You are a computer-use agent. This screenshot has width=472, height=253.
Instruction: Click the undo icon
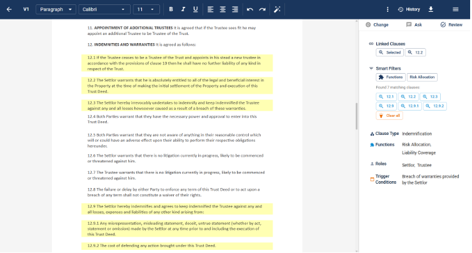pyautogui.click(x=250, y=9)
